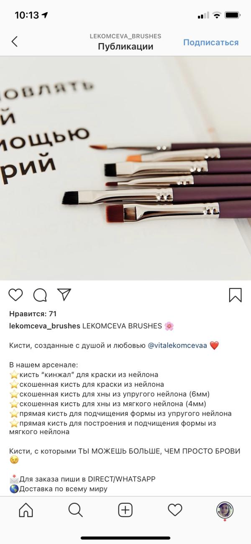Share post with paper plane icon
This screenshot has width=251, height=544.
64,294
